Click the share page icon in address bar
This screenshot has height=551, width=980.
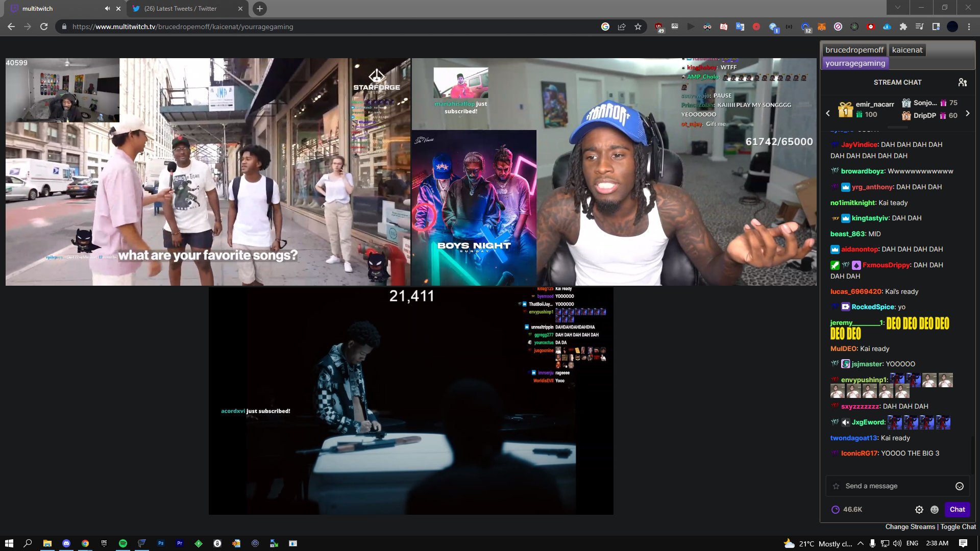tap(622, 27)
